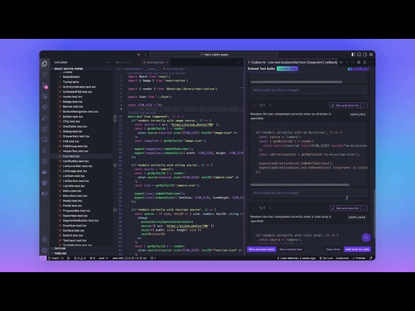Click Give me more tests button
Viewport: 415px width, 311px height.
pos(261,249)
